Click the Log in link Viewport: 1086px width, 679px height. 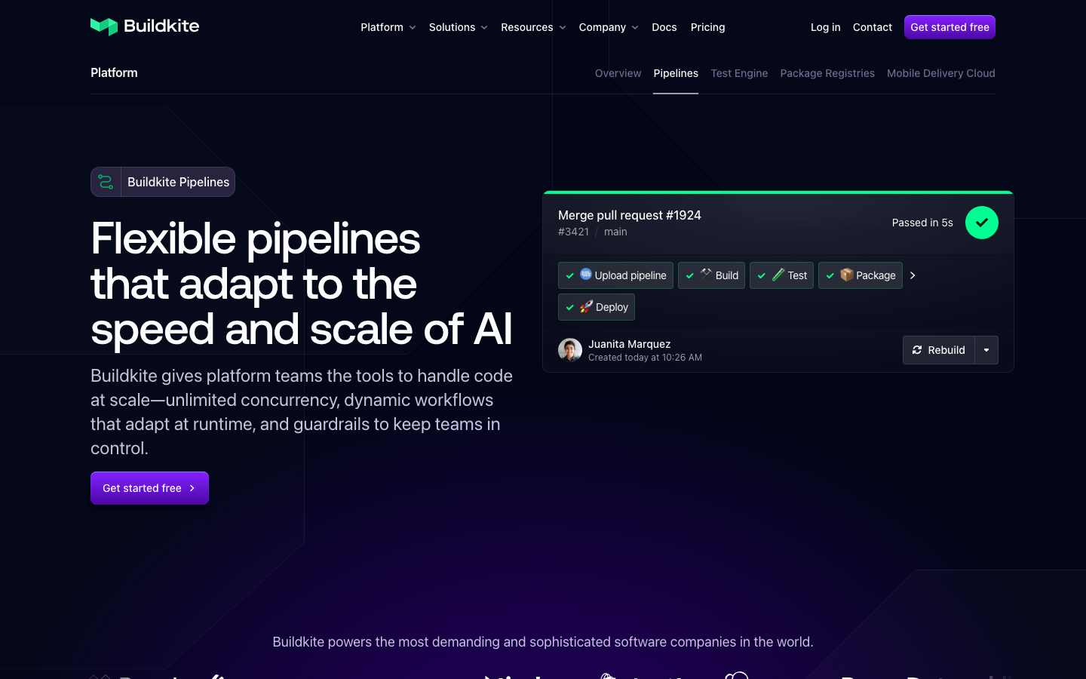pos(826,27)
